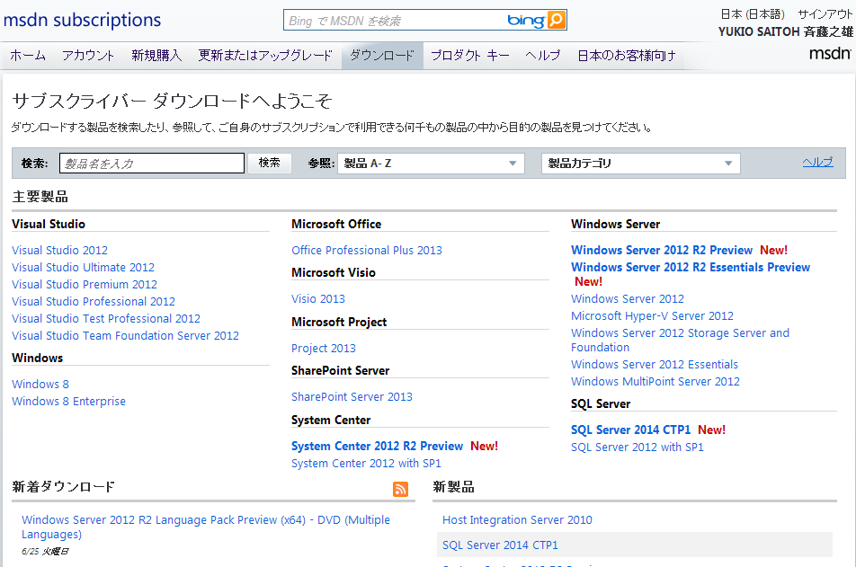856x567 pixels.
Task: Switch to the プロダクト キー tab
Action: point(469,56)
